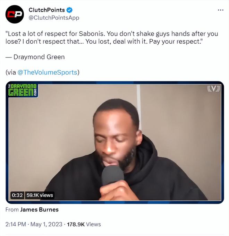Click the blue verified checkmark badge
Screen dimensions: 229x236
(x=69, y=10)
